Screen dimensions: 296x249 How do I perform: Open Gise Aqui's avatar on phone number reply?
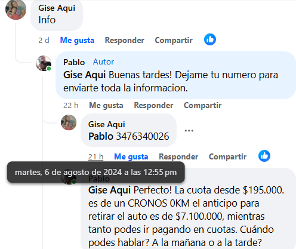tap(69, 122)
